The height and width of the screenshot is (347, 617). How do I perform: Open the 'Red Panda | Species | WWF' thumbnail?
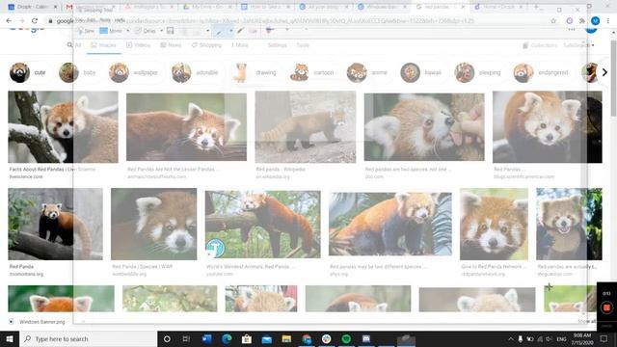[154, 224]
